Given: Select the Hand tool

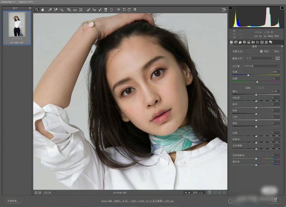Looking at the screenshot, I should pyautogui.click(x=42, y=10).
